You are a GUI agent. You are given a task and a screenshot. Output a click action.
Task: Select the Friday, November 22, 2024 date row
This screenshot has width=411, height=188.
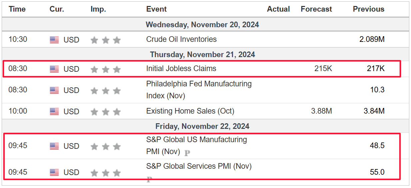[205, 126]
